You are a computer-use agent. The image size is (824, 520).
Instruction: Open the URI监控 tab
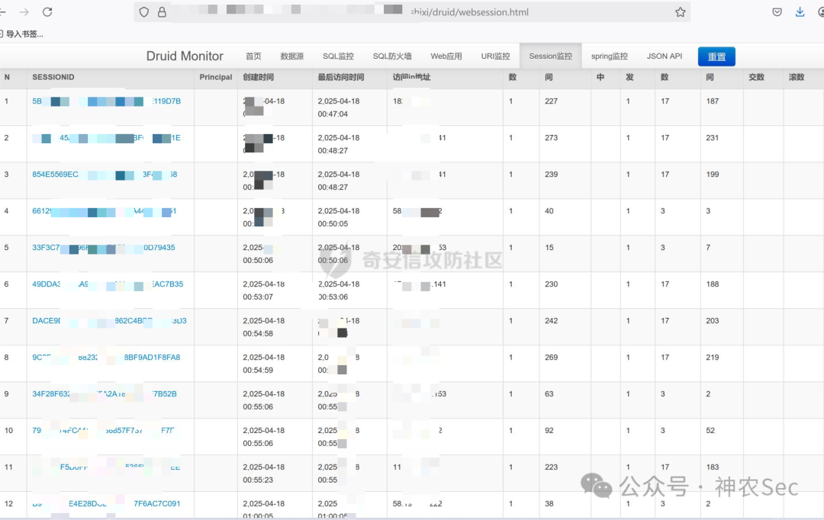click(x=496, y=56)
